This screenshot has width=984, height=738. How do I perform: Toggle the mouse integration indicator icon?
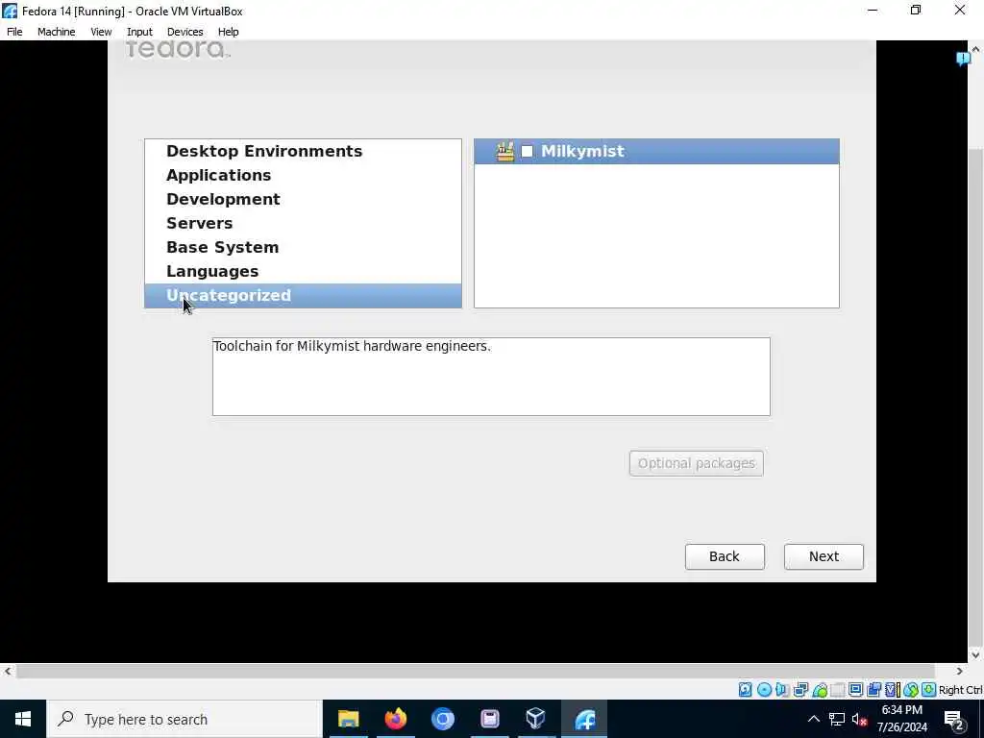(x=911, y=690)
